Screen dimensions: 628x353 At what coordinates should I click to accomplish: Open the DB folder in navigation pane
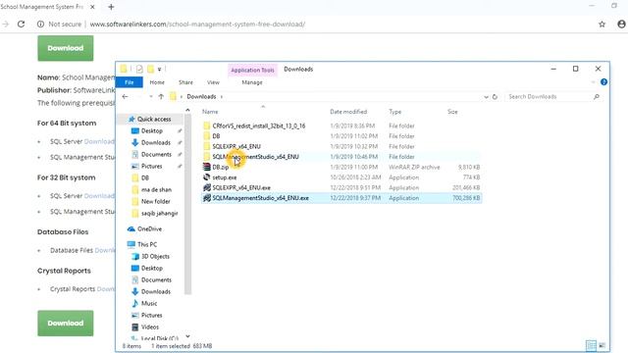point(145,178)
